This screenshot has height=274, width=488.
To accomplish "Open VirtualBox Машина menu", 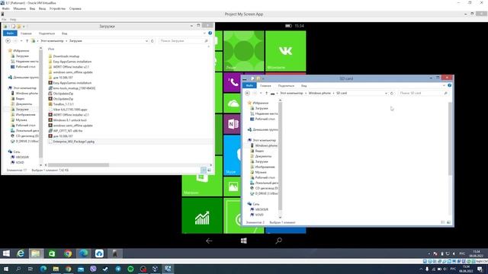I will (20, 8).
